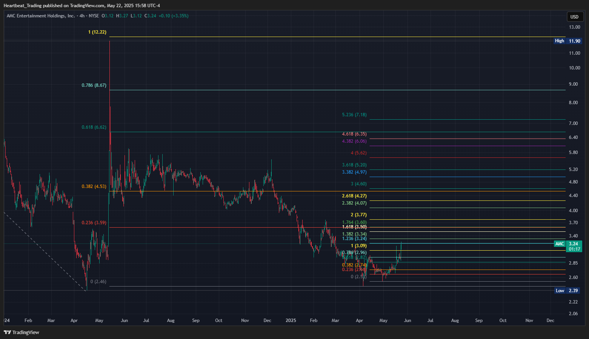
Task: Select the 2.618 (4.27) extension label
Action: [x=354, y=196]
